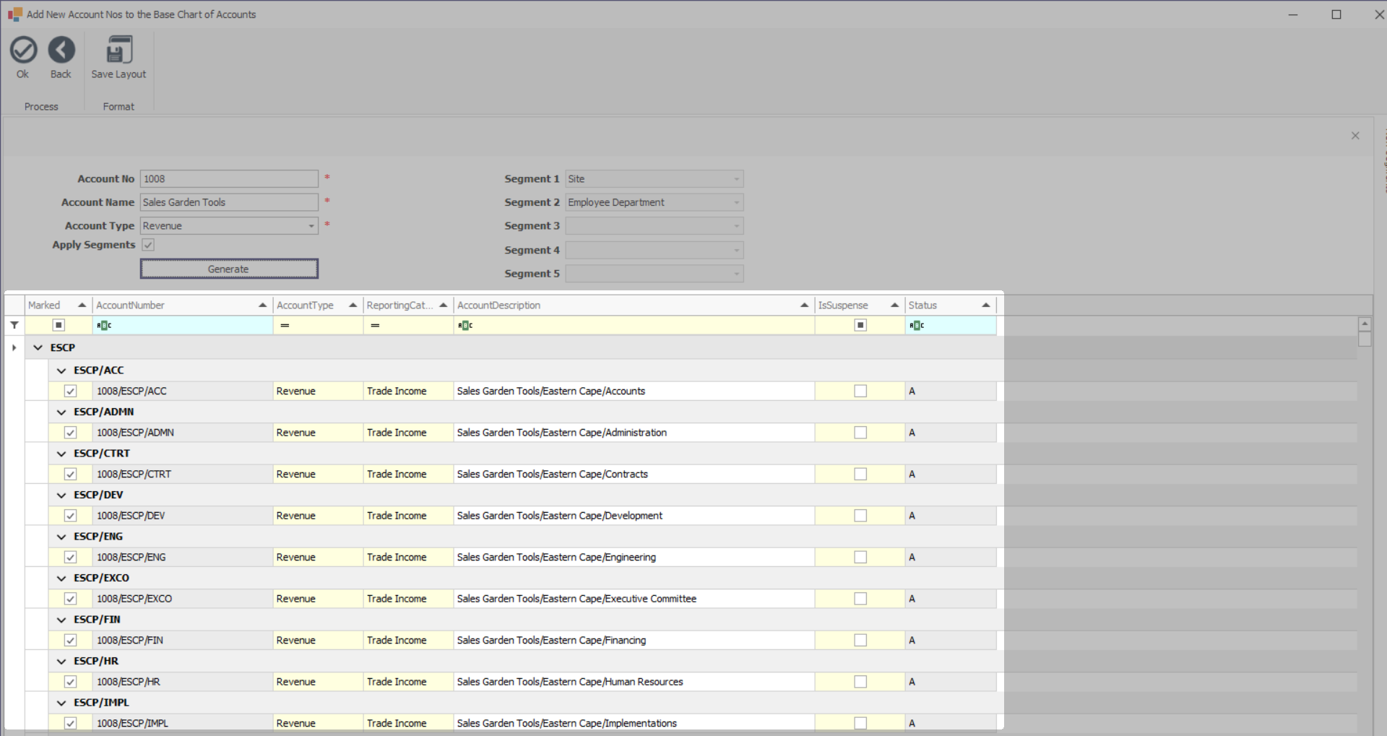Viewport: 1387px width, 736px height.
Task: Click the Ok process icon
Action: tap(23, 51)
